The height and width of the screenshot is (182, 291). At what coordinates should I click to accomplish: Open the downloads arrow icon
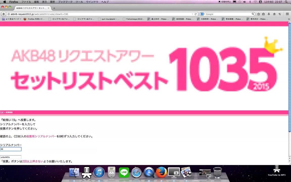(x=269, y=14)
